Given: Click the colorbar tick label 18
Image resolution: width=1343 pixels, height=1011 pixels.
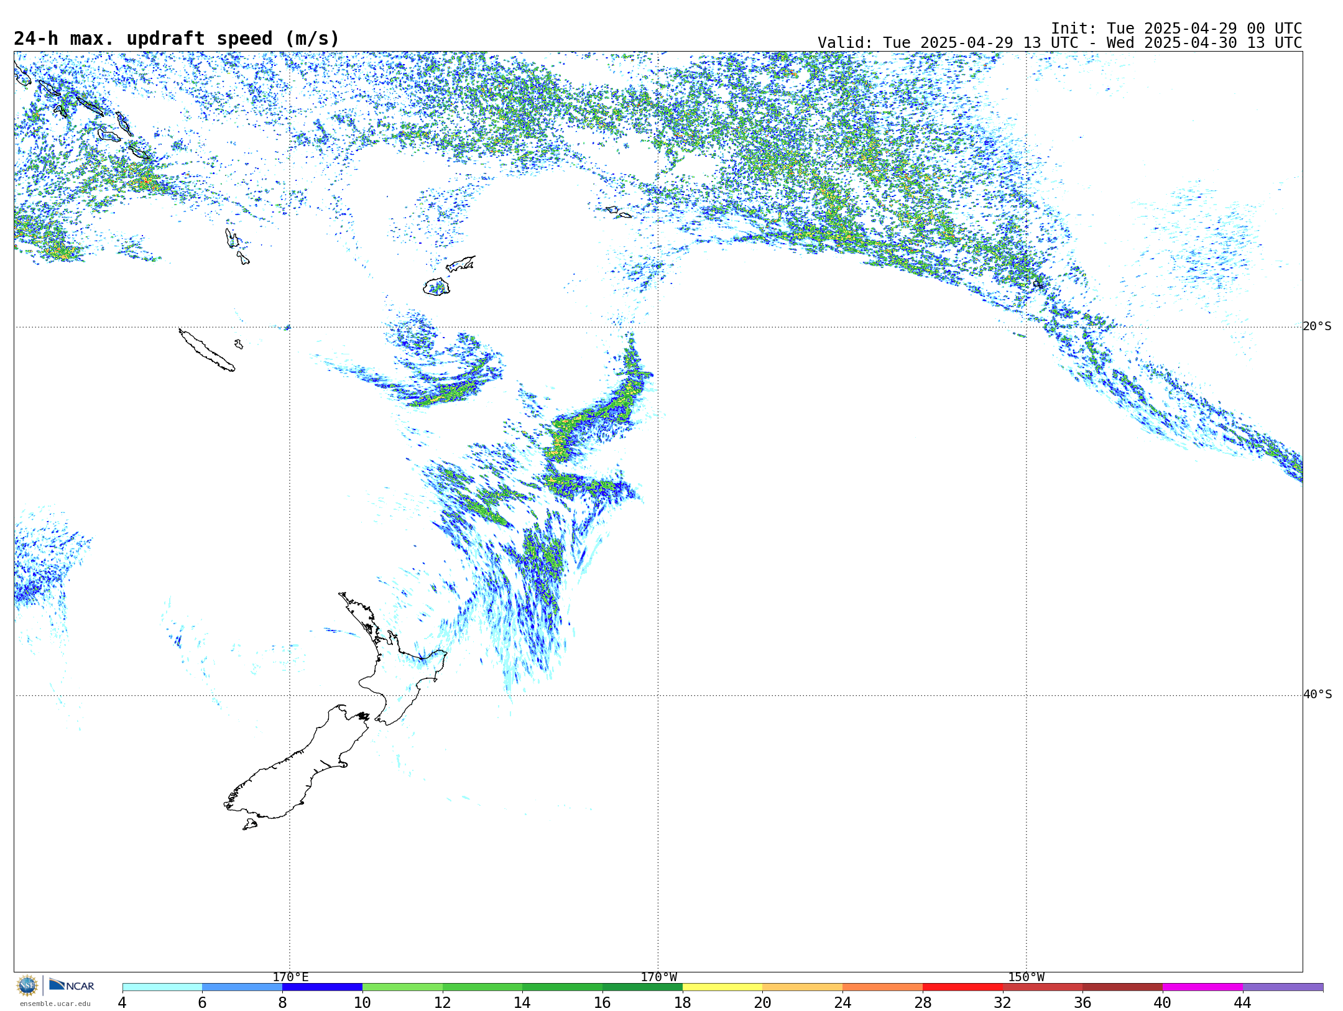Looking at the screenshot, I should 682,1002.
